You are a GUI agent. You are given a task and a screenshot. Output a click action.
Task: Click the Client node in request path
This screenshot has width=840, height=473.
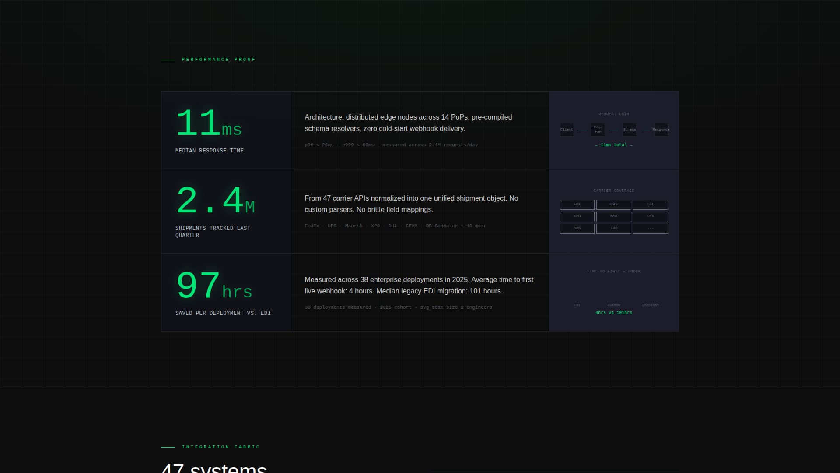(x=567, y=130)
